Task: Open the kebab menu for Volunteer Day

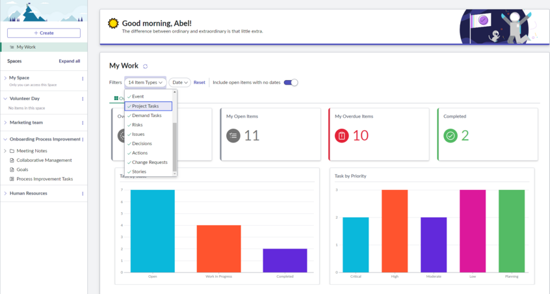Action: (x=83, y=99)
